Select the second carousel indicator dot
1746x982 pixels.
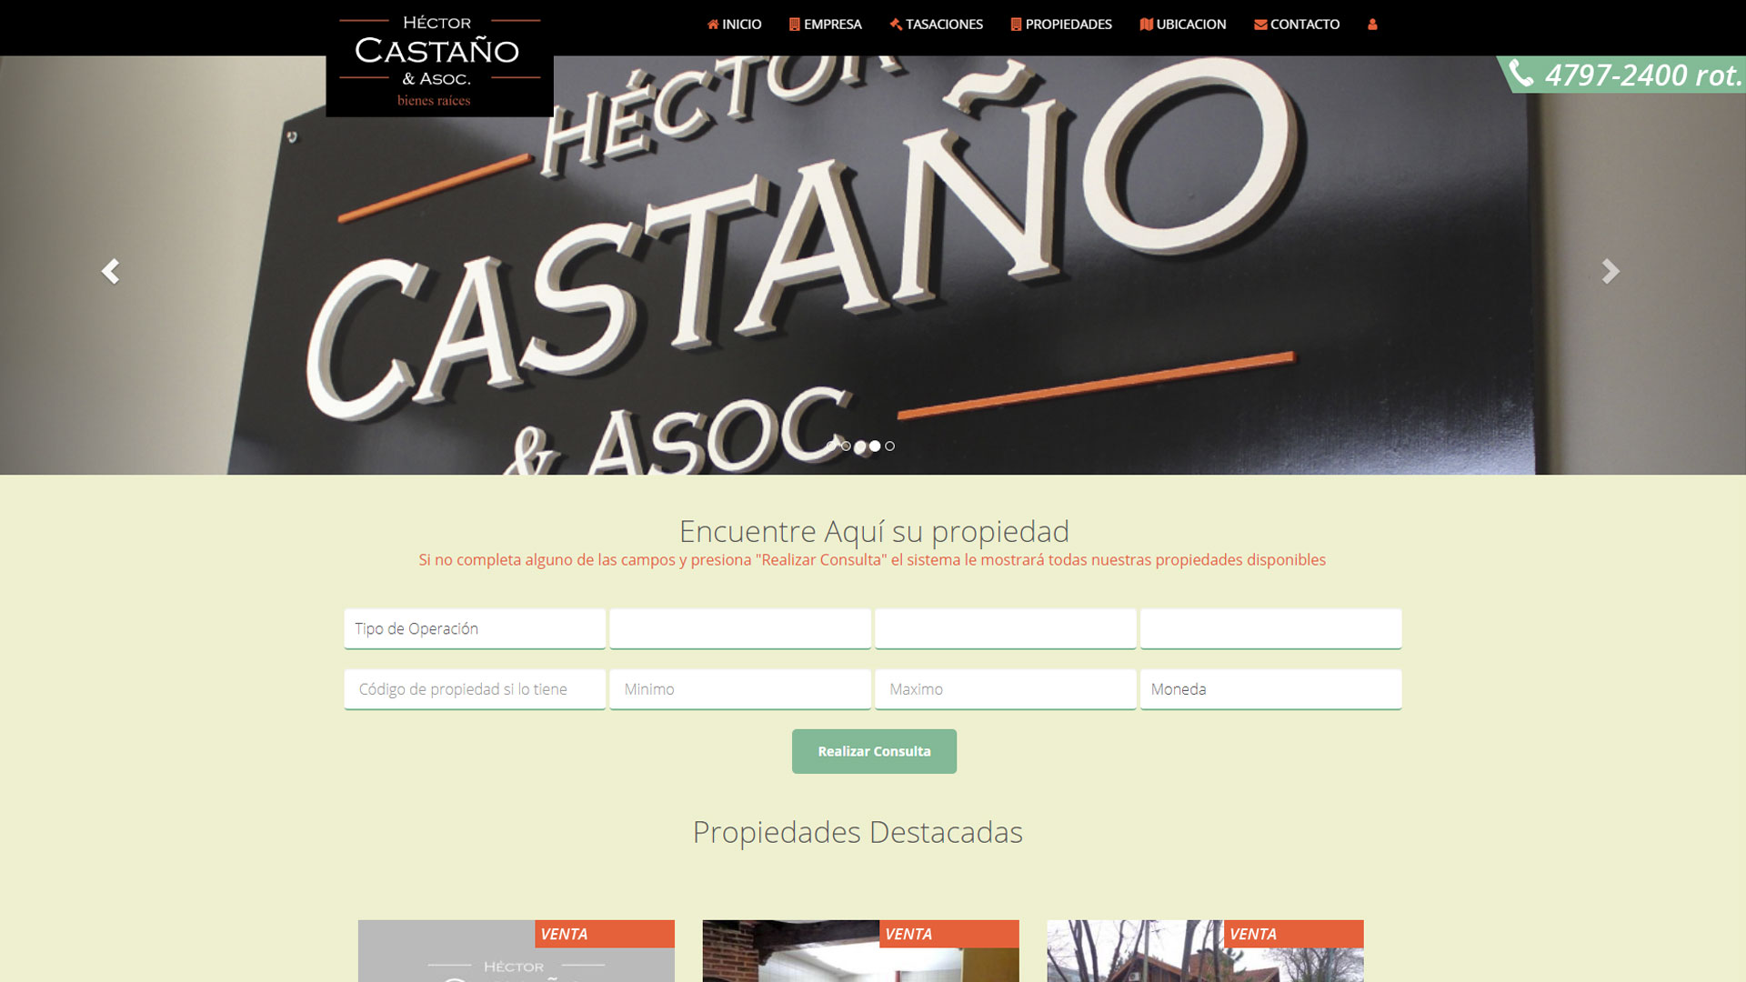(x=846, y=446)
